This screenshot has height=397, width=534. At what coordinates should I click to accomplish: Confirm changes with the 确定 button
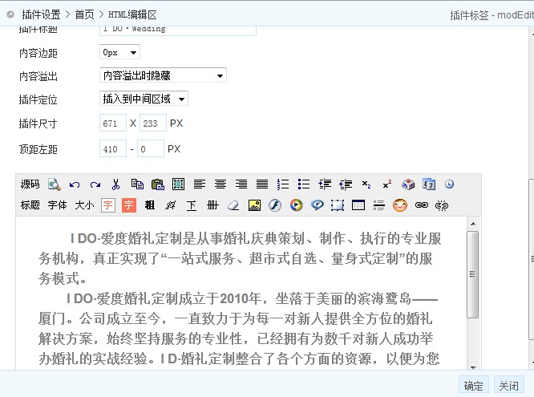pyautogui.click(x=473, y=386)
